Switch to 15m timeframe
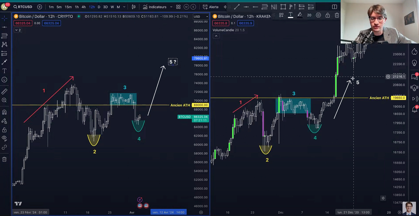Image resolution: width=419 pixels, height=216 pixels. point(68,7)
